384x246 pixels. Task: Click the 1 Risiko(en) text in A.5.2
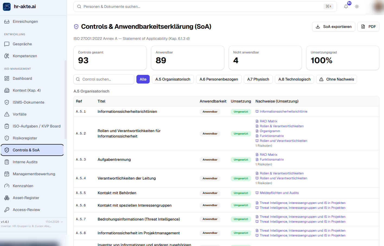pyautogui.click(x=264, y=146)
